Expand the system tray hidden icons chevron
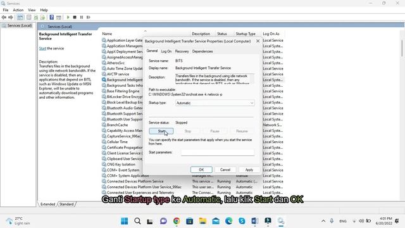The image size is (405, 228). coord(323,221)
